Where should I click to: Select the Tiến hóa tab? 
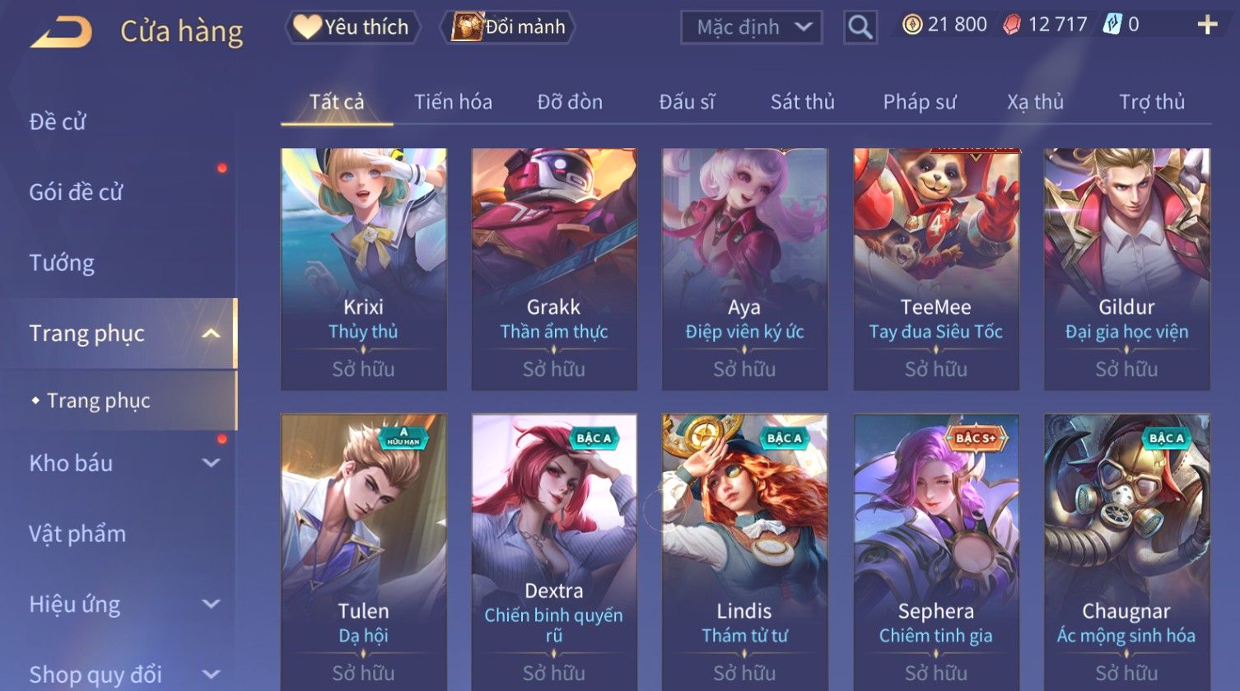[453, 102]
